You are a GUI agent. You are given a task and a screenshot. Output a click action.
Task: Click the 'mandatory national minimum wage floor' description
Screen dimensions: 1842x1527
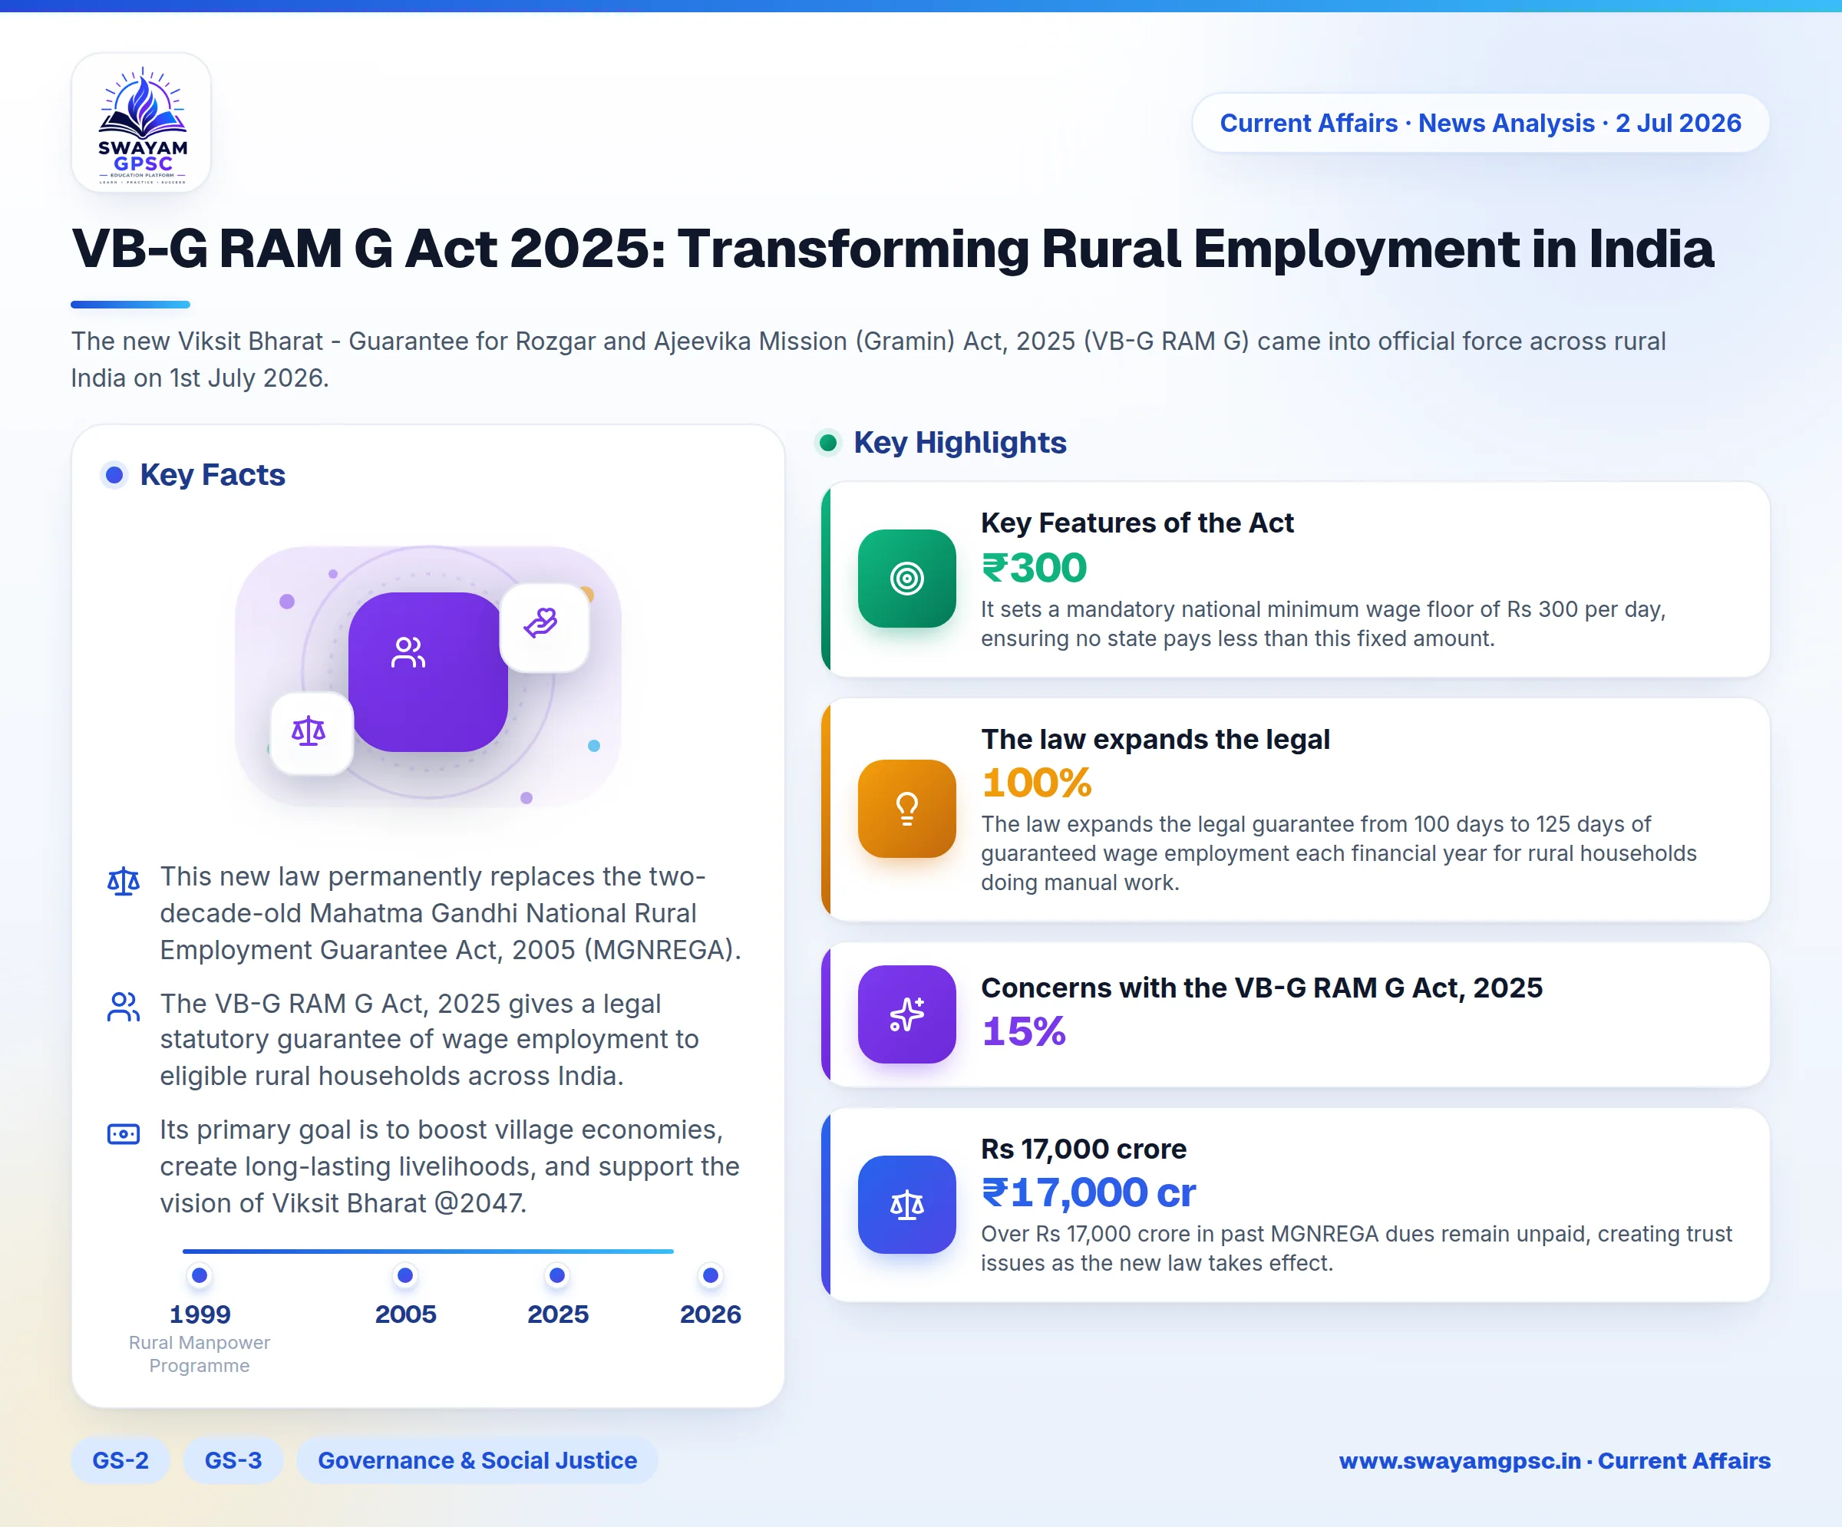coord(1322,624)
